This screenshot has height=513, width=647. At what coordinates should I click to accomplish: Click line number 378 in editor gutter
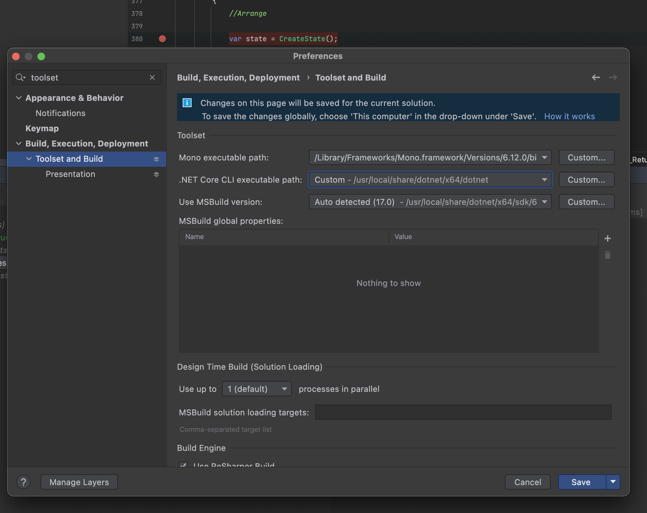[137, 14]
